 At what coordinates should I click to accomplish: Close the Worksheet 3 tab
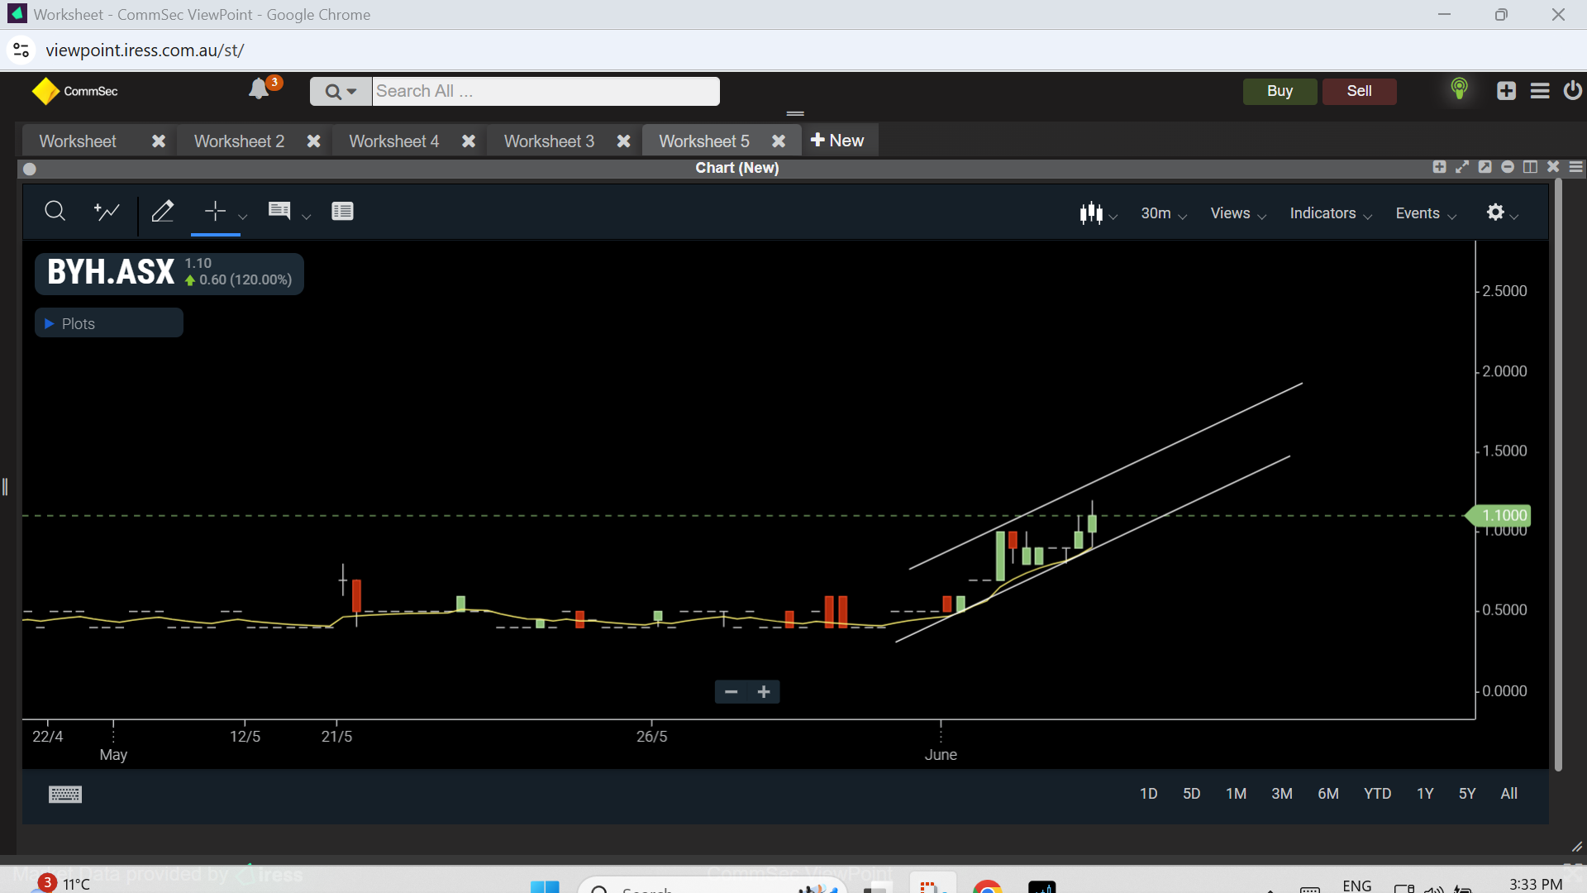(x=624, y=141)
